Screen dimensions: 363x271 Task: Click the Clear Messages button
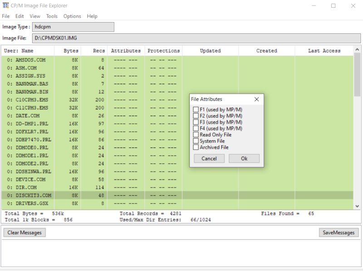(25, 233)
